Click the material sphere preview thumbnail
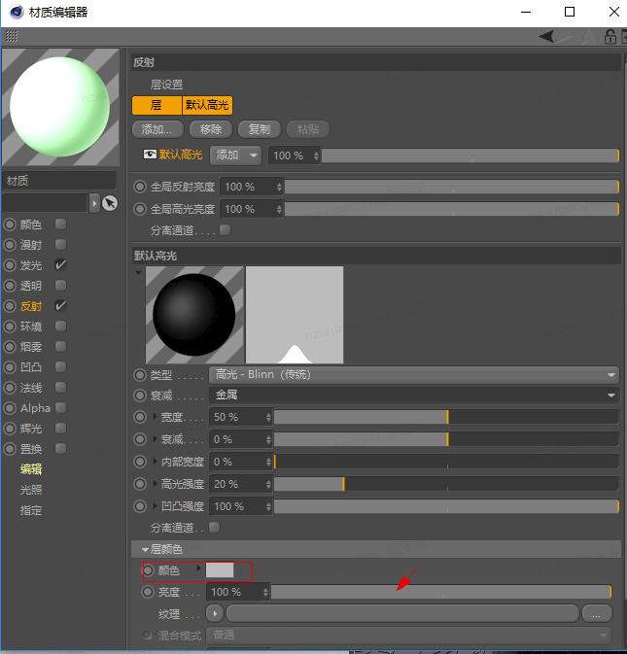The height and width of the screenshot is (654, 627). pos(60,107)
